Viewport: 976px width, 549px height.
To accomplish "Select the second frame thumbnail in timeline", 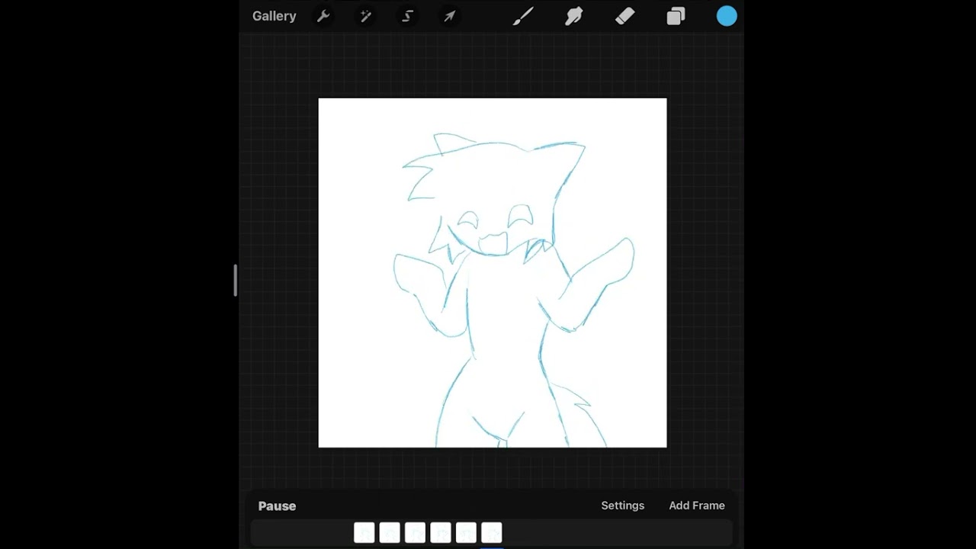I will (390, 532).
